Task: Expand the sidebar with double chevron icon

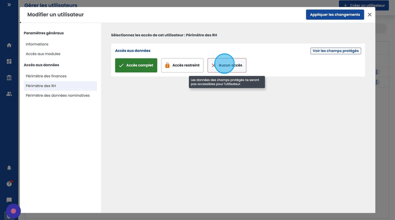Action: (9, 5)
